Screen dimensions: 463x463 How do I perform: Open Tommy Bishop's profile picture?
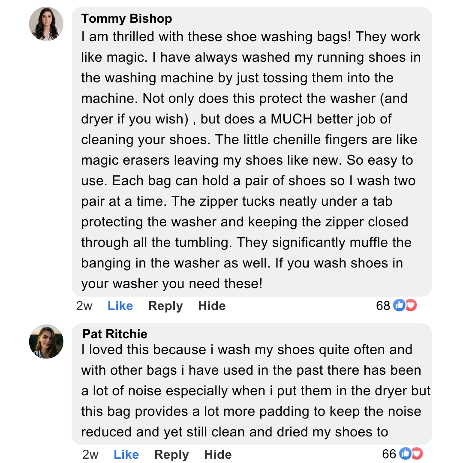46,24
